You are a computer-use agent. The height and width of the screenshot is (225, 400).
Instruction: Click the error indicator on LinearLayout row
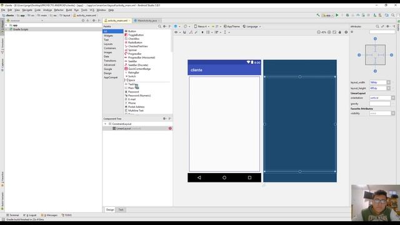(170, 129)
